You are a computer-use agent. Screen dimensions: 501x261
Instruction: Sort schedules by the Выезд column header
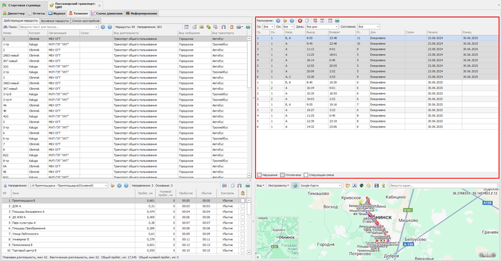point(317,32)
